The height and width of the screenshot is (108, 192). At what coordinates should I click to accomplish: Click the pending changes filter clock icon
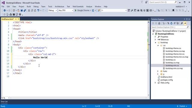164,23
